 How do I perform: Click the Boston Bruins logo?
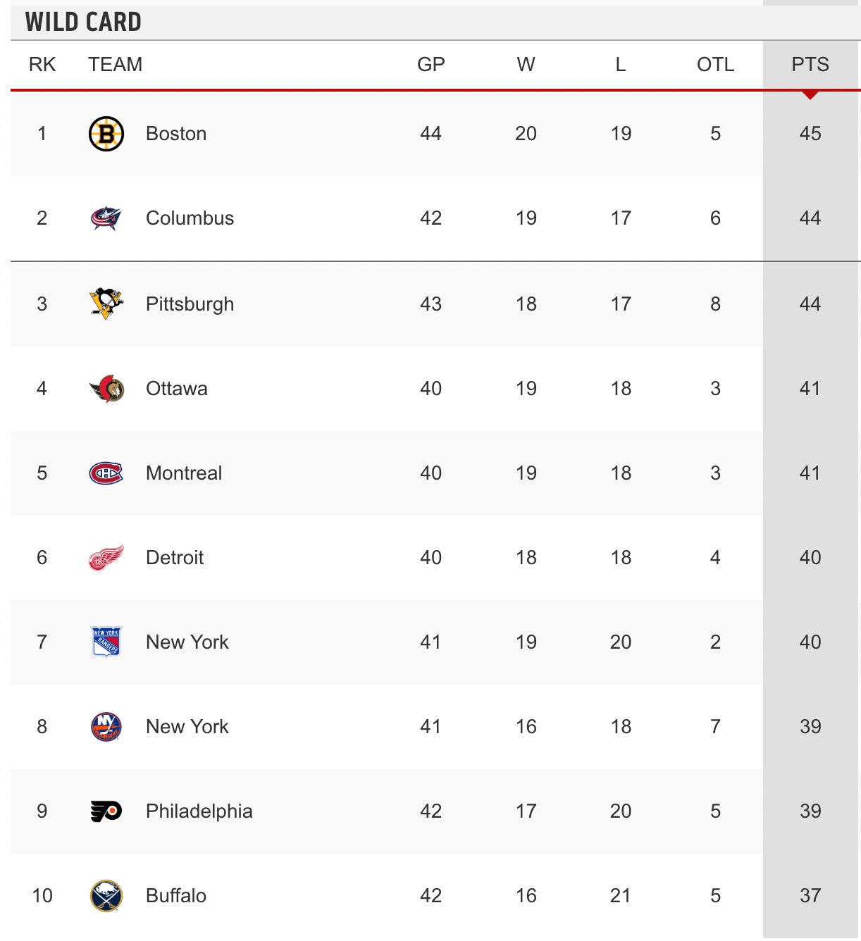click(x=106, y=134)
